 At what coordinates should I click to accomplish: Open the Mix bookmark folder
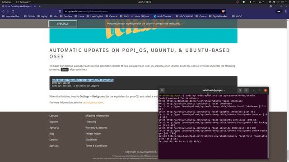(x=54, y=16)
